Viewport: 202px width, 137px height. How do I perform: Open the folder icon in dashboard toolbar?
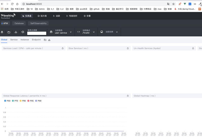point(9,32)
